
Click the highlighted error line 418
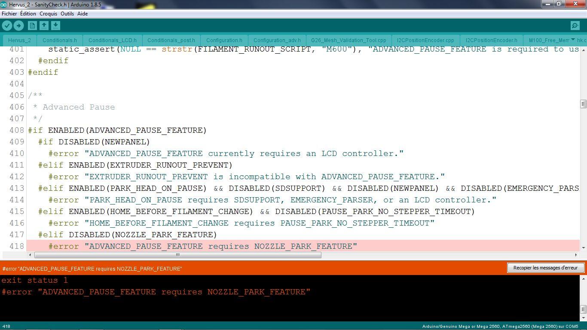click(303, 246)
